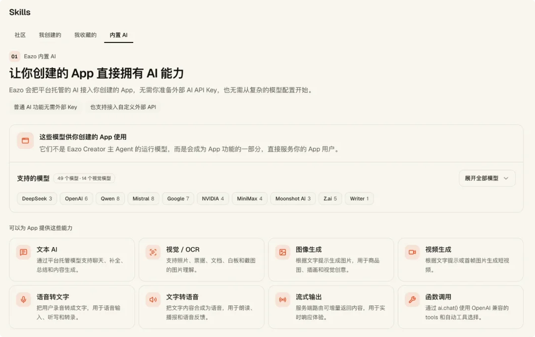Click the 语音转文字 microphone icon
Image resolution: width=535 pixels, height=337 pixels.
pos(24,299)
